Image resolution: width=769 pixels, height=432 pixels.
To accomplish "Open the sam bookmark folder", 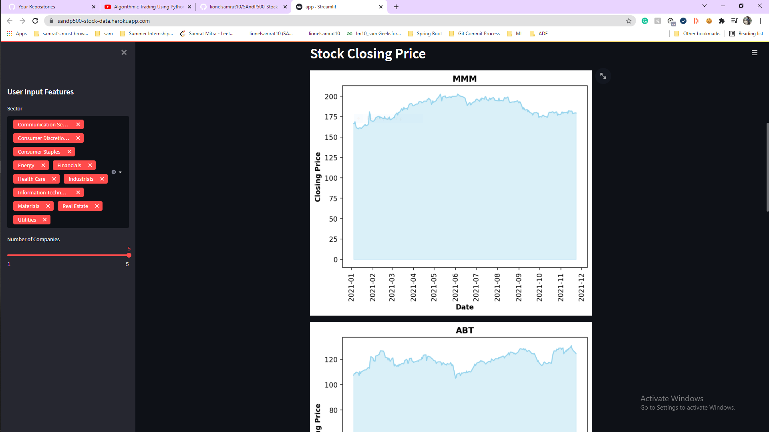I will tap(104, 34).
